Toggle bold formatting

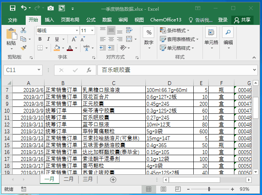coord(40,39)
